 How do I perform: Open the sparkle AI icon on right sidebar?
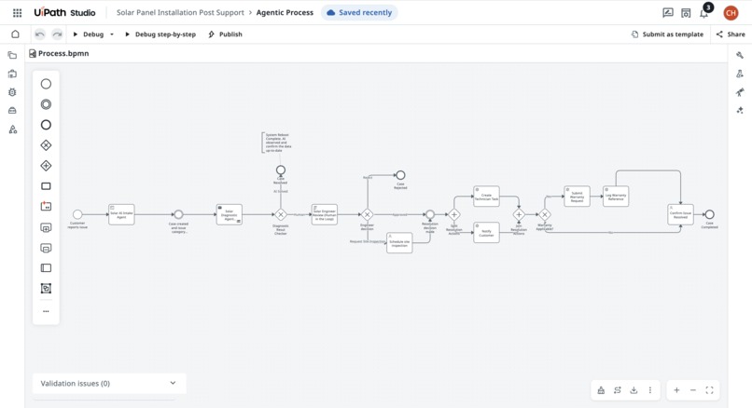click(740, 111)
